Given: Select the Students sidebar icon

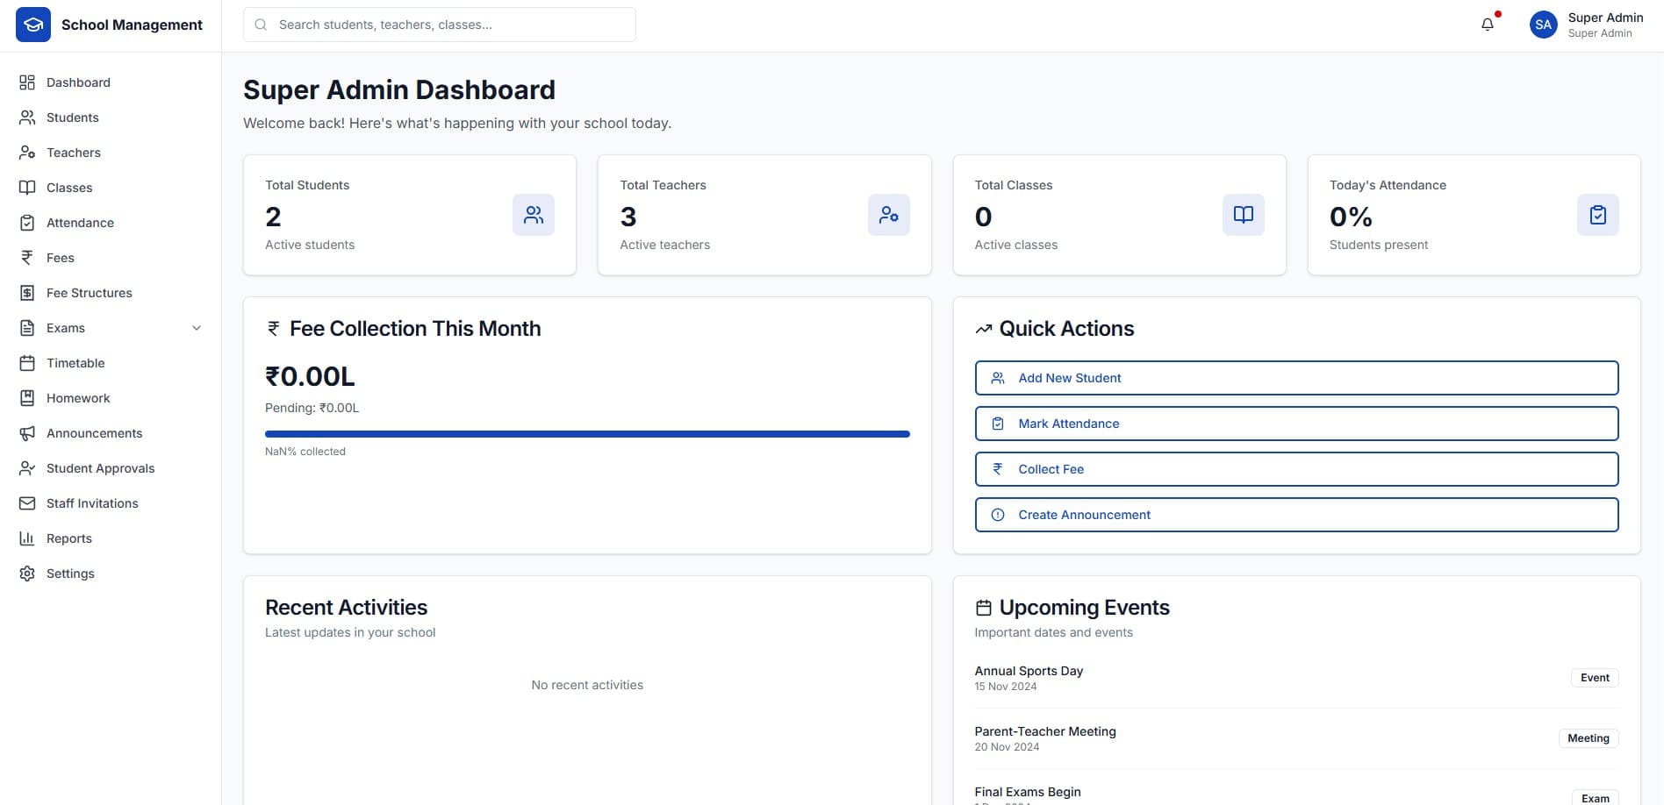Looking at the screenshot, I should click(26, 117).
